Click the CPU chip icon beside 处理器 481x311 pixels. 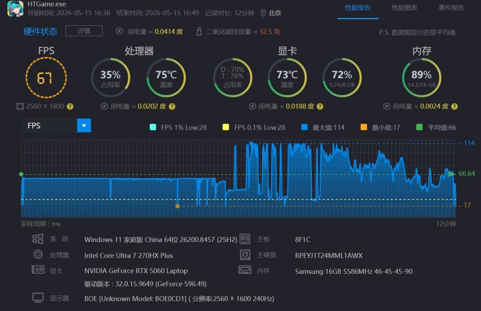point(38,254)
